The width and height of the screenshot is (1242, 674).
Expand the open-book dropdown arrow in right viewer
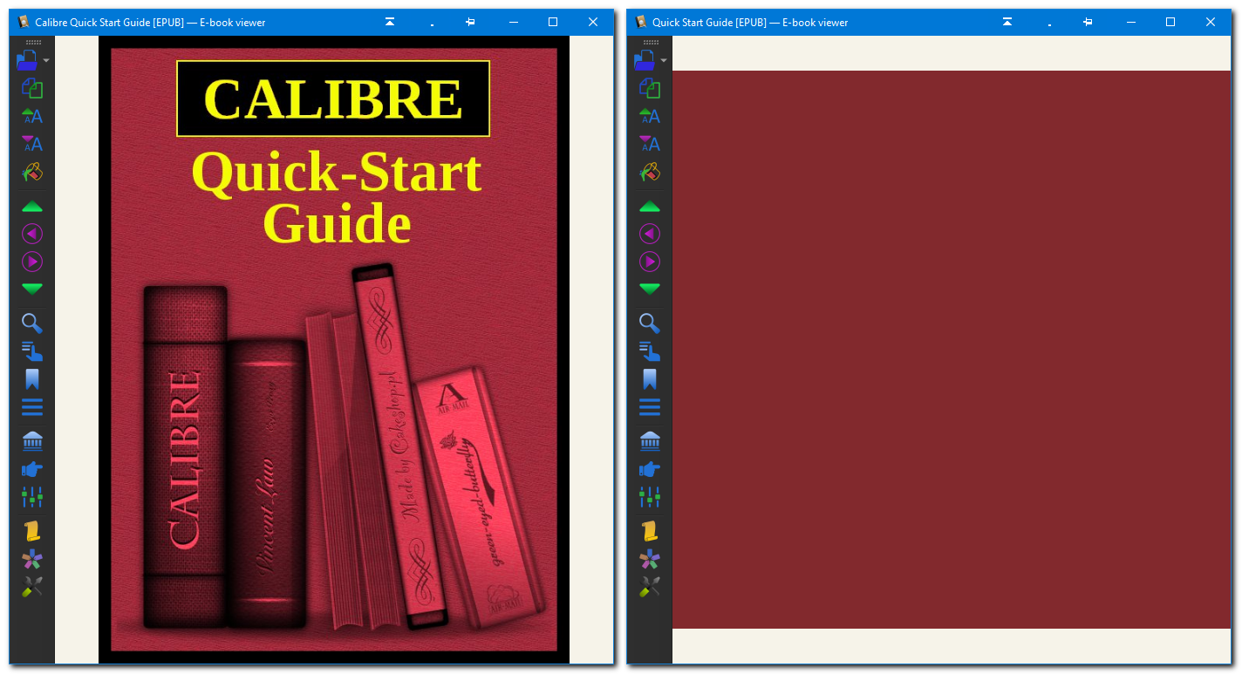point(664,61)
